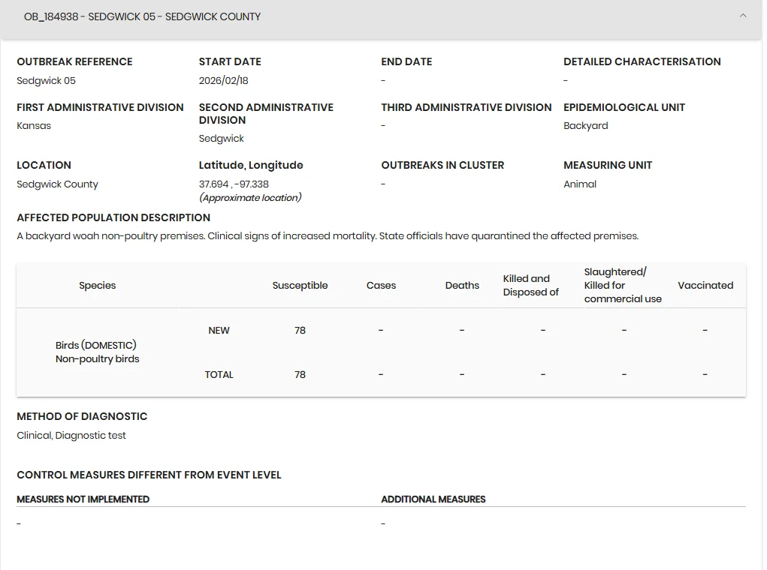Select the Birds (DOMESTIC) Non-poultry birds cell
The width and height of the screenshot is (767, 570).
coord(98,352)
